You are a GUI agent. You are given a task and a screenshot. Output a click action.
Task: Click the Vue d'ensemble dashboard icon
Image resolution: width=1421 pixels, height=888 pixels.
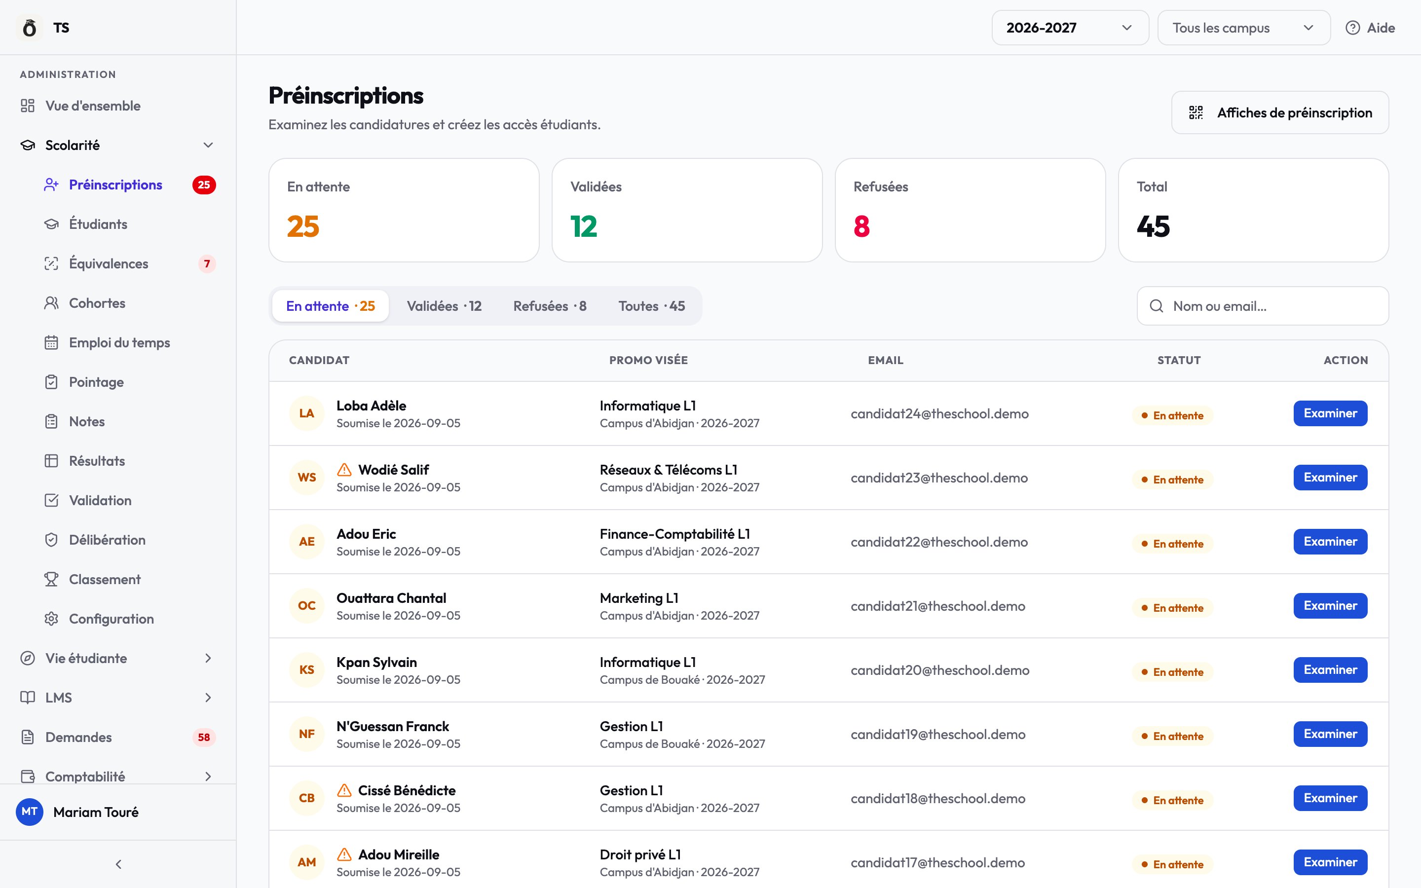(28, 106)
